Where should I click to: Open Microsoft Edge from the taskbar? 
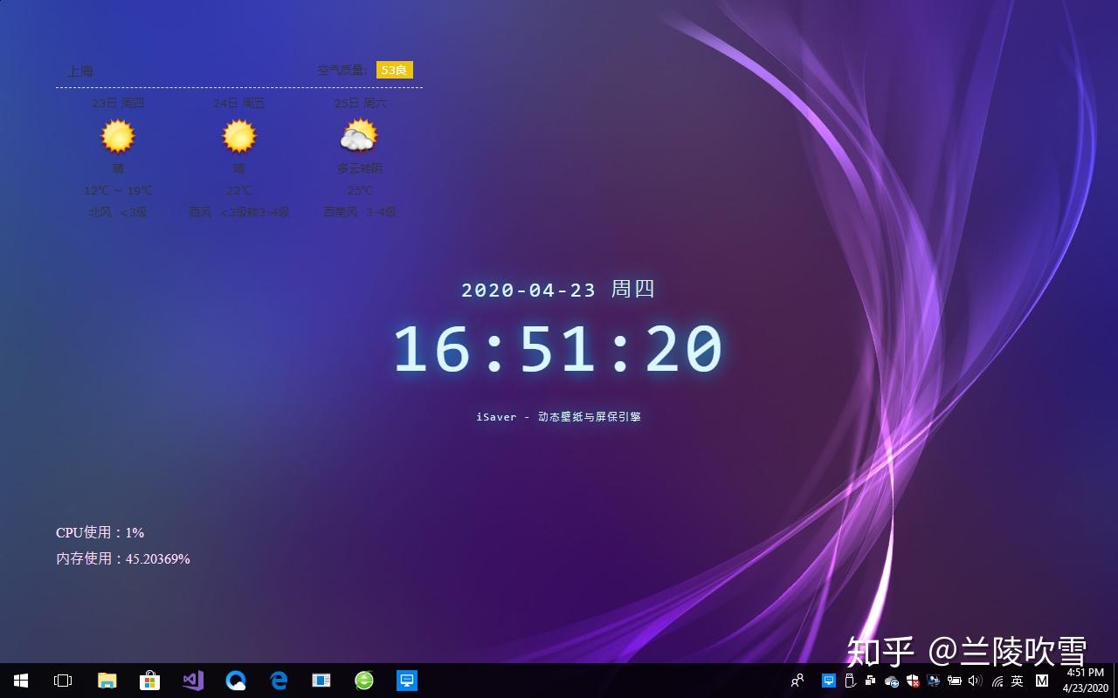coord(279,681)
